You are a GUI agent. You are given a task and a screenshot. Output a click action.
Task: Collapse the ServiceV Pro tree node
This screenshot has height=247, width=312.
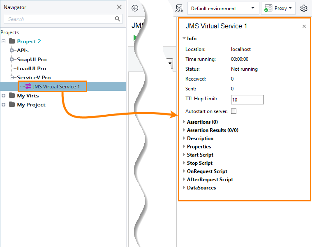(12, 77)
